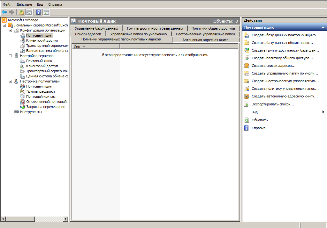
Task: Click the organization configuration icon
Action: [16, 30]
